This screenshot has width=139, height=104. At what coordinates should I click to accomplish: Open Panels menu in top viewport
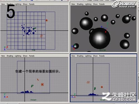tap(32, 4)
